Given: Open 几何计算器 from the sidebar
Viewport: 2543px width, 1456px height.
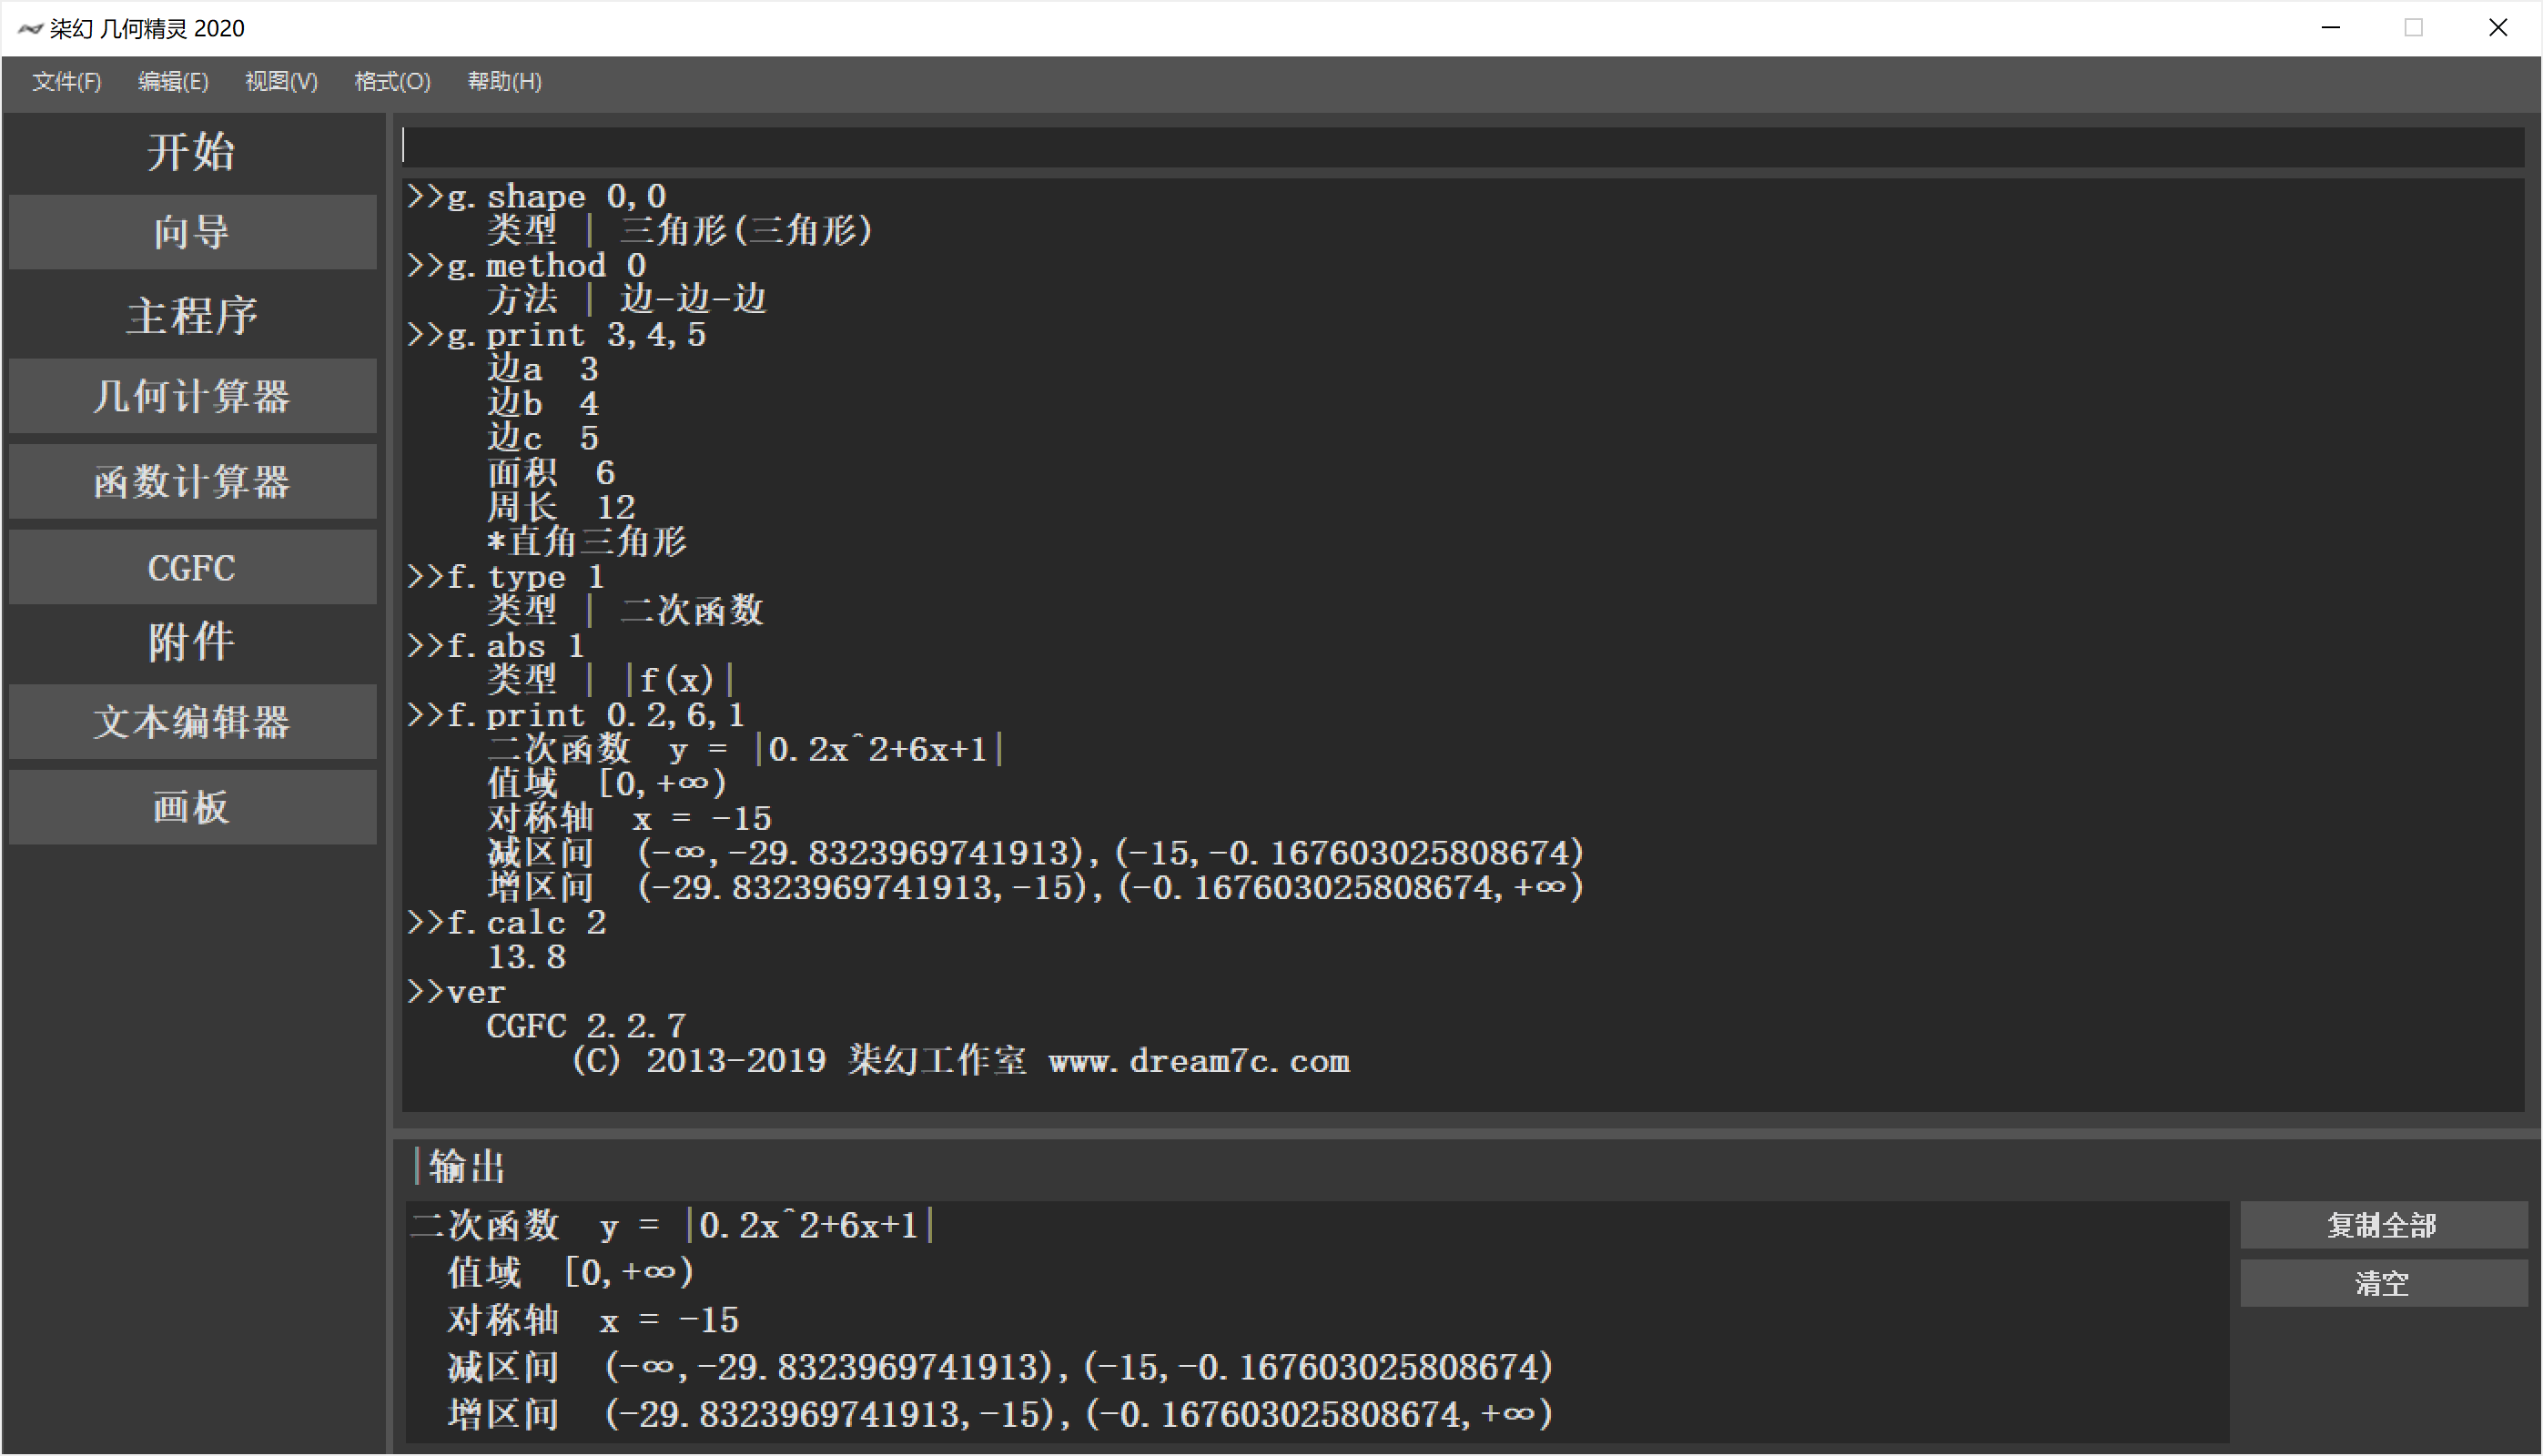Looking at the screenshot, I should click(x=192, y=396).
